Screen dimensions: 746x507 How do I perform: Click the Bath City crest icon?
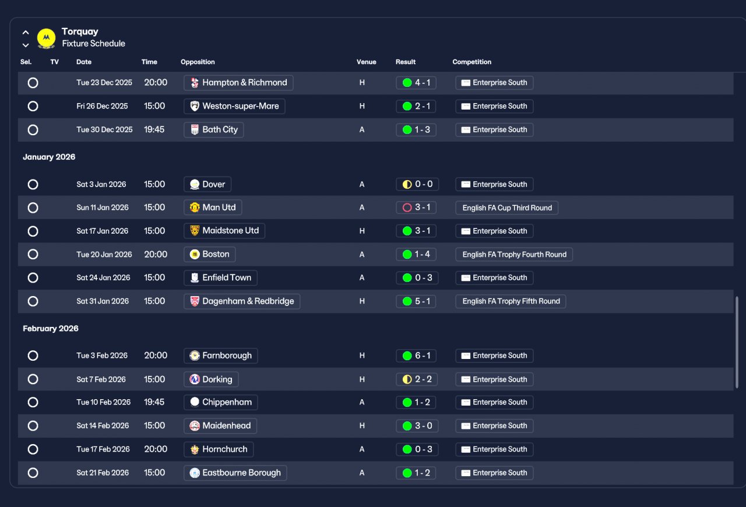click(195, 130)
